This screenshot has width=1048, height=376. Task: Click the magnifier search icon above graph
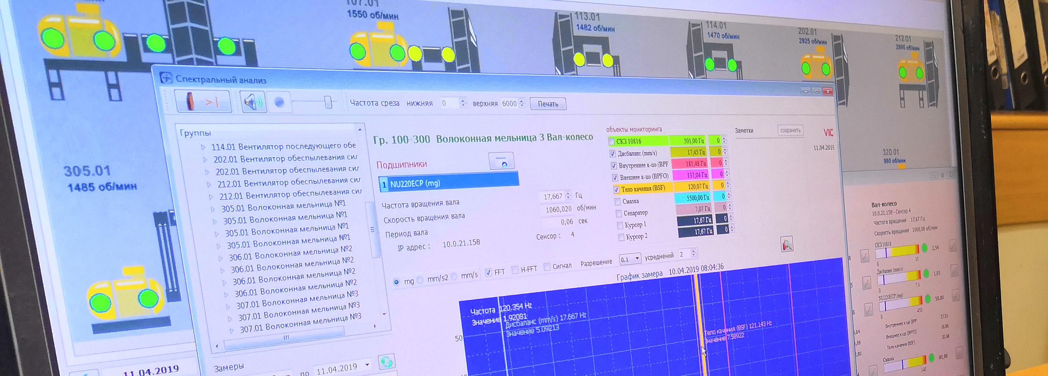click(x=787, y=245)
